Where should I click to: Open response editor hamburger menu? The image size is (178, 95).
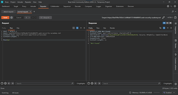click(171, 28)
